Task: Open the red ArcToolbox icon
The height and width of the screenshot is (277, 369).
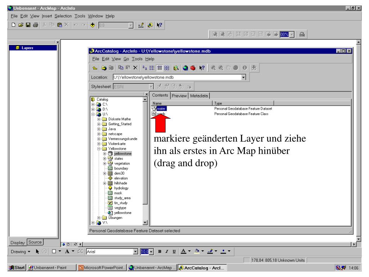Action: 193,68
